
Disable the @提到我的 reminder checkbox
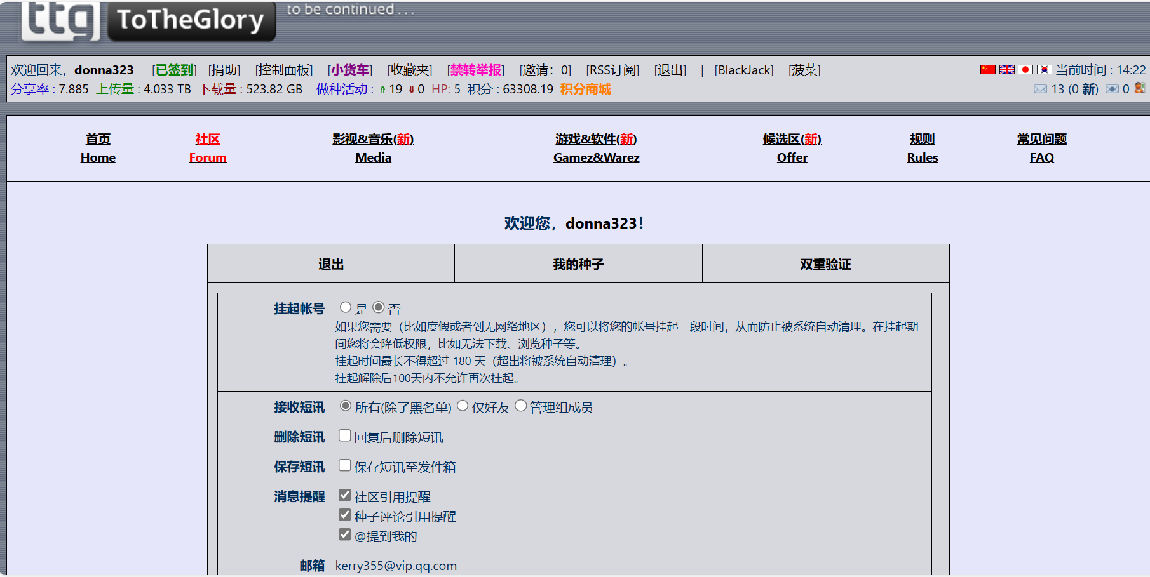tap(345, 534)
